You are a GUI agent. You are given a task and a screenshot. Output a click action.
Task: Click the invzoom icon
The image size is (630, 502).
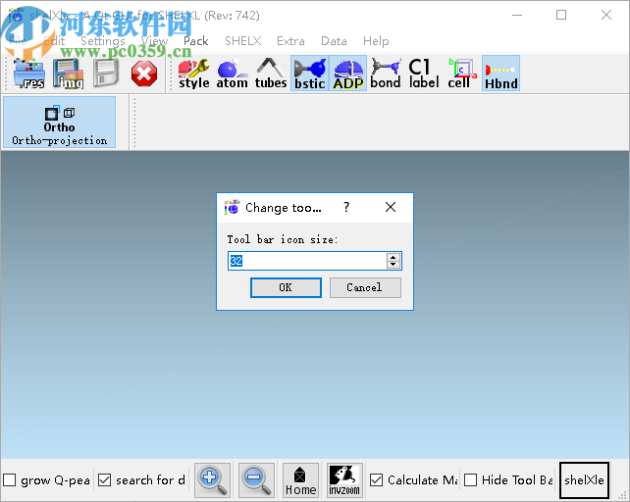pyautogui.click(x=344, y=480)
